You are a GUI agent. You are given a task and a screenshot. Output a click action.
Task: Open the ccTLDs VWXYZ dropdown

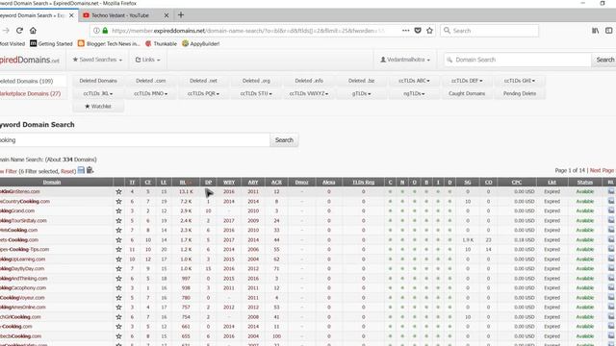pyautogui.click(x=309, y=94)
